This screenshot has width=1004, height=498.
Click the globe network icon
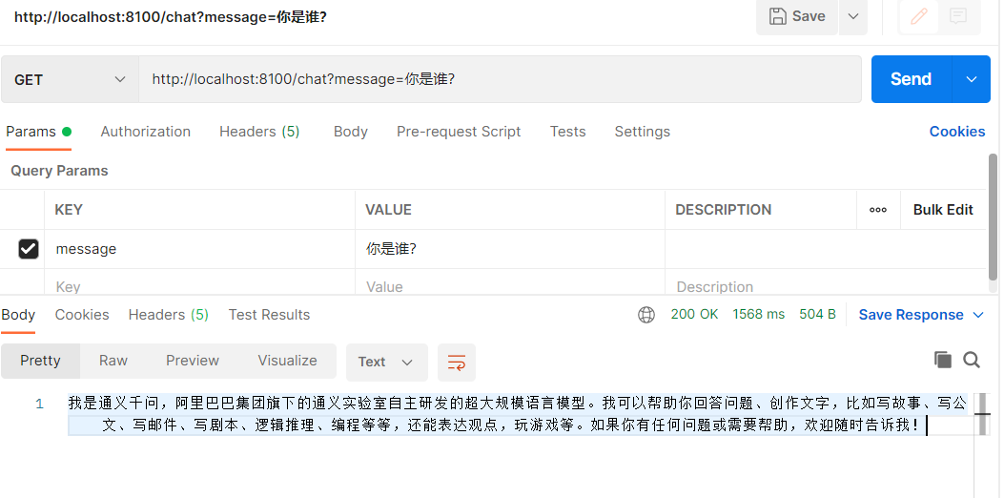point(646,315)
